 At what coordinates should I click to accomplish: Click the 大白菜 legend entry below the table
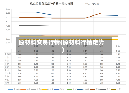(14, 89)
